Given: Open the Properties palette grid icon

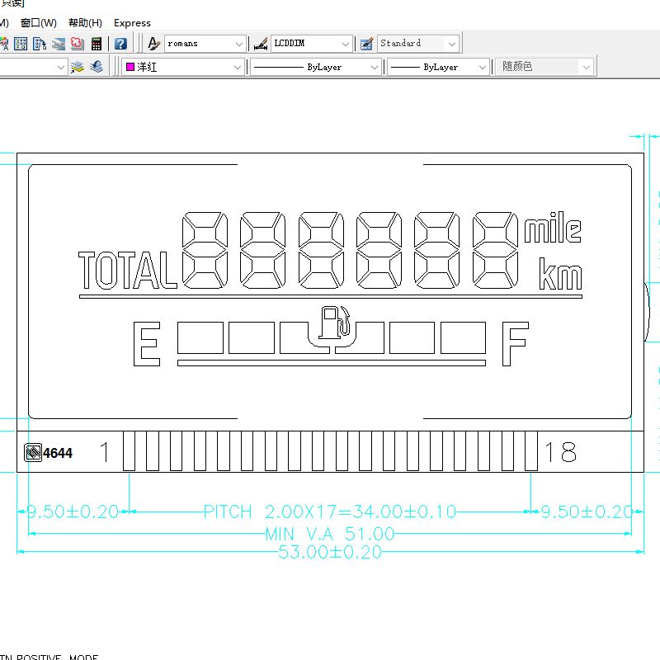Looking at the screenshot, I should (21, 44).
